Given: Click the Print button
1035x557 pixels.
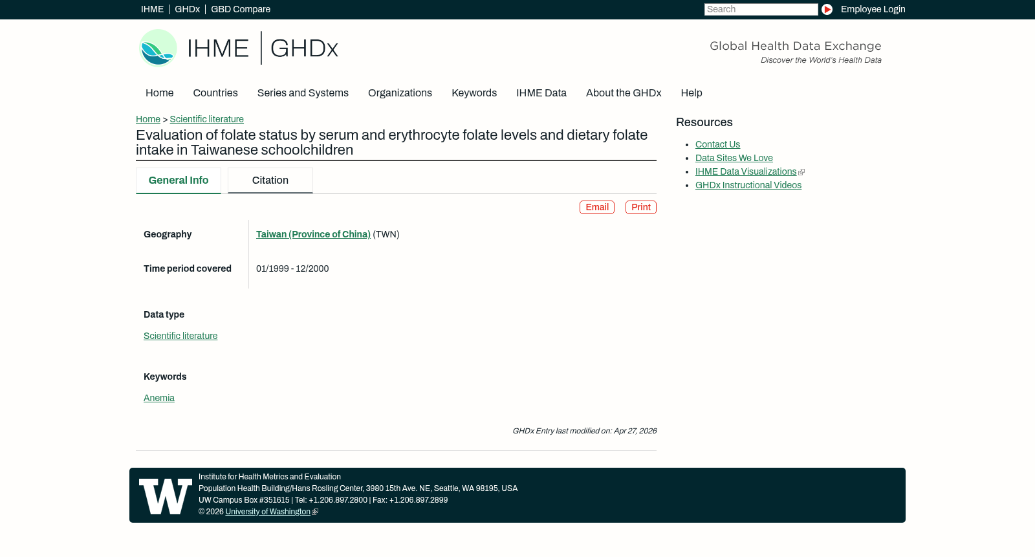Looking at the screenshot, I should click(641, 207).
